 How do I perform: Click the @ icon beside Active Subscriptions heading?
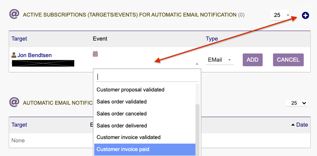[15, 14]
